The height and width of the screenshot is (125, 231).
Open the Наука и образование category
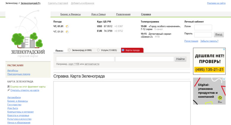pos(19,123)
